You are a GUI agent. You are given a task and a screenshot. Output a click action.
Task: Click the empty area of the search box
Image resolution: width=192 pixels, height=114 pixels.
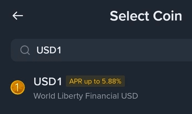[129, 50]
